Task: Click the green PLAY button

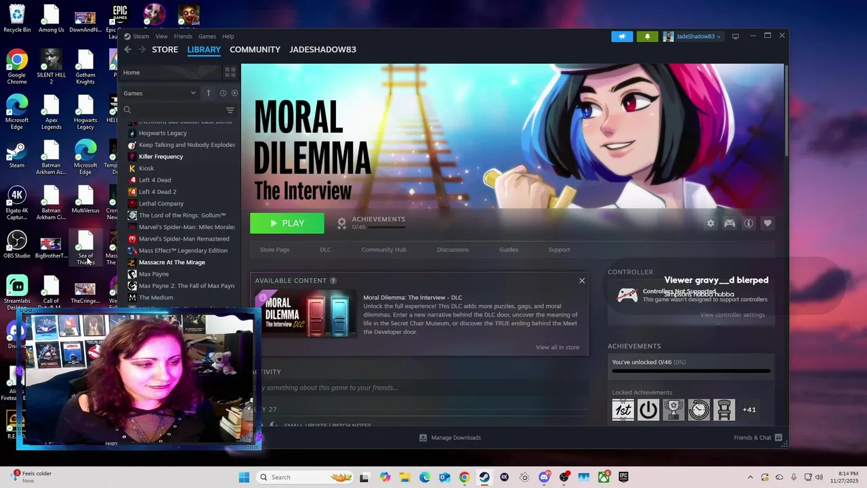Action: coord(287,223)
